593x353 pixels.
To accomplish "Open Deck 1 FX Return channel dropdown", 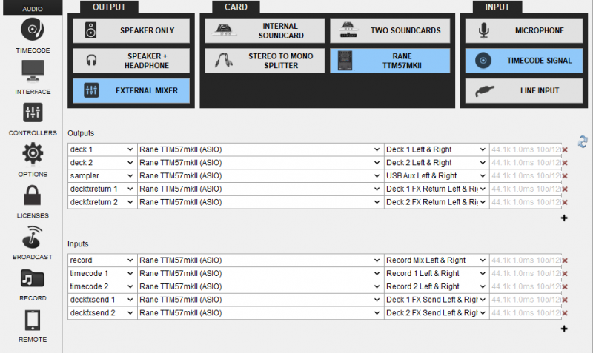I will 437,189.
